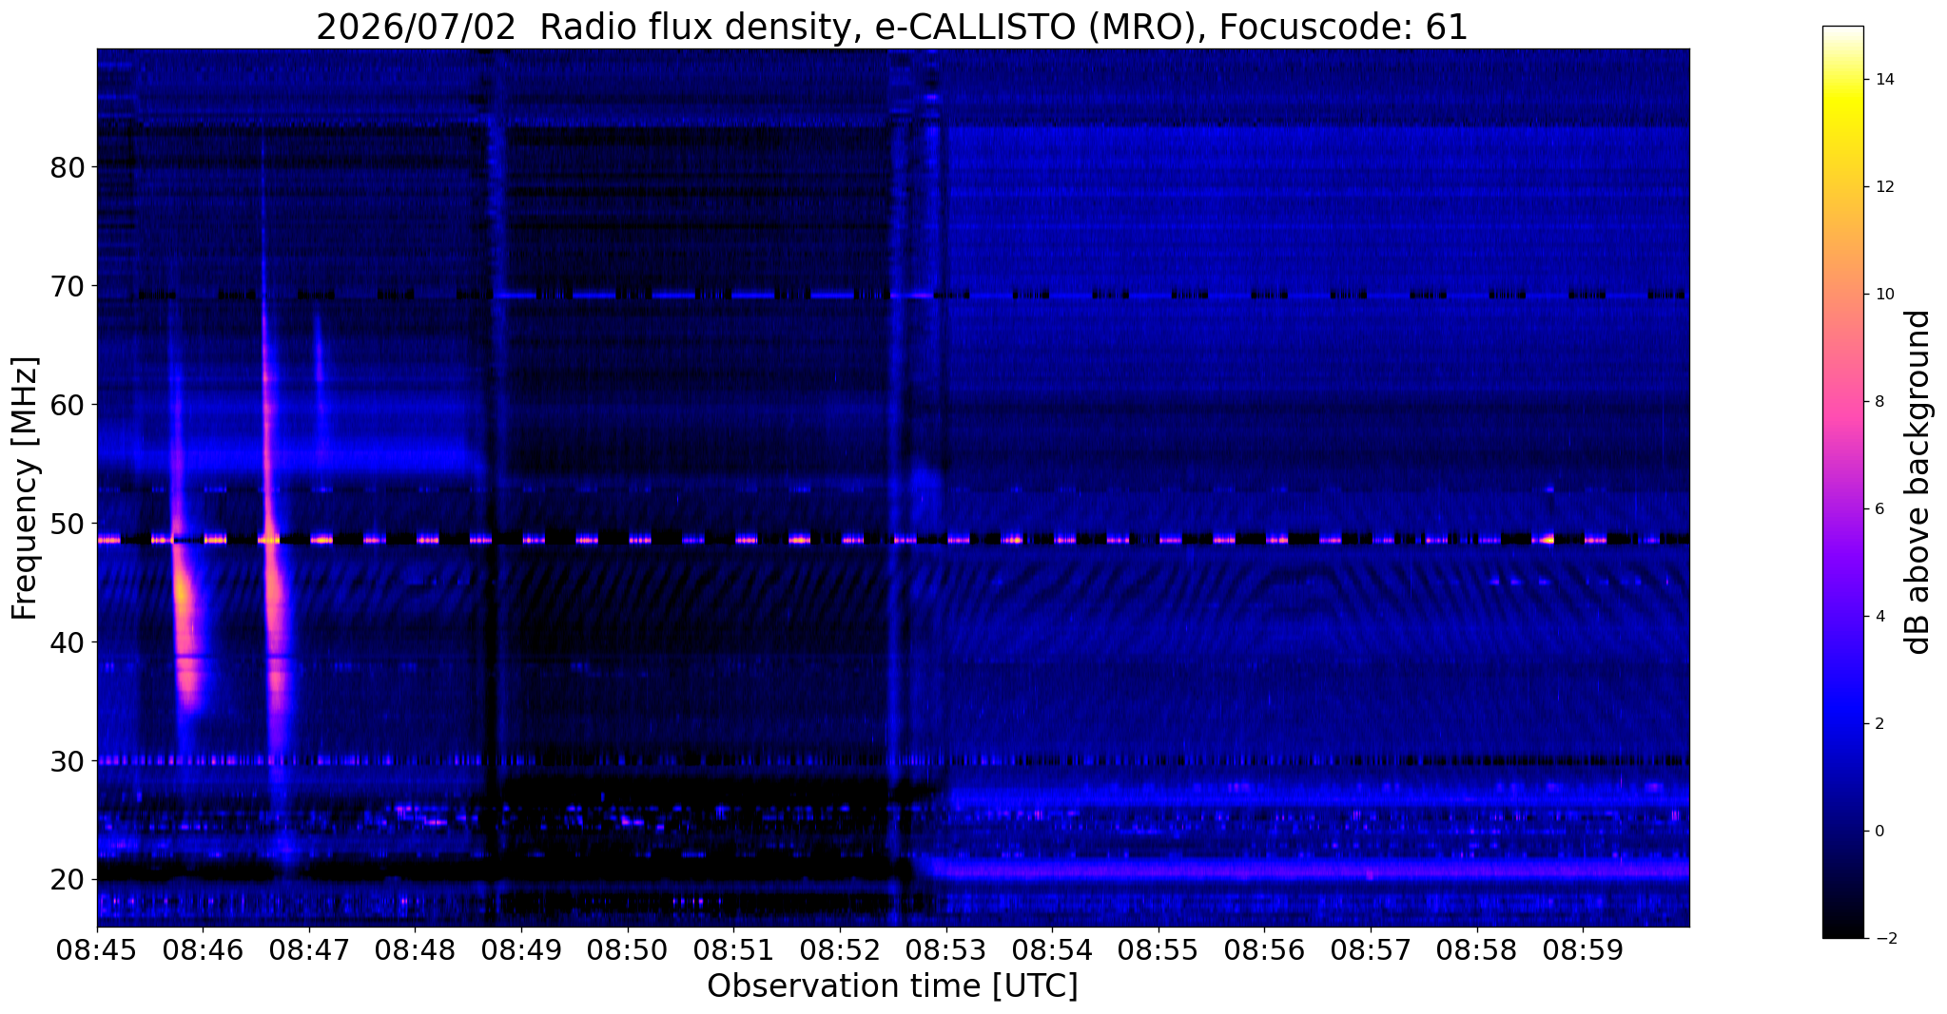Click the 20 MHz frequency tick label
The height and width of the screenshot is (1014, 1947).
pos(68,880)
